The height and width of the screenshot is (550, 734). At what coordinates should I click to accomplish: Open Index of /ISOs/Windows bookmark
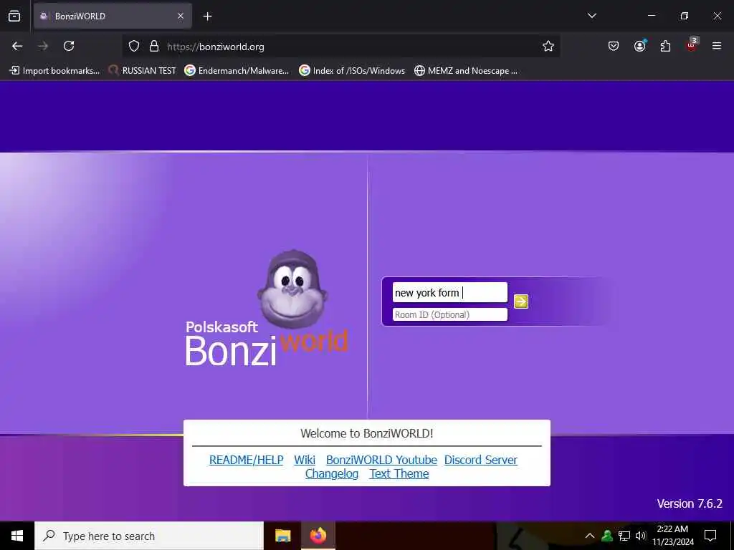click(352, 71)
